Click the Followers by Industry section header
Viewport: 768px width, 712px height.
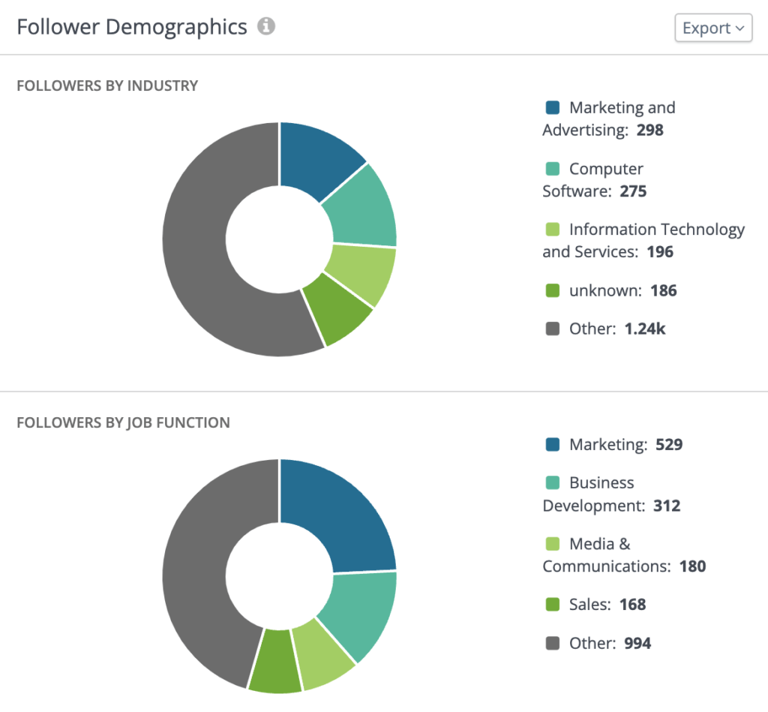click(107, 86)
